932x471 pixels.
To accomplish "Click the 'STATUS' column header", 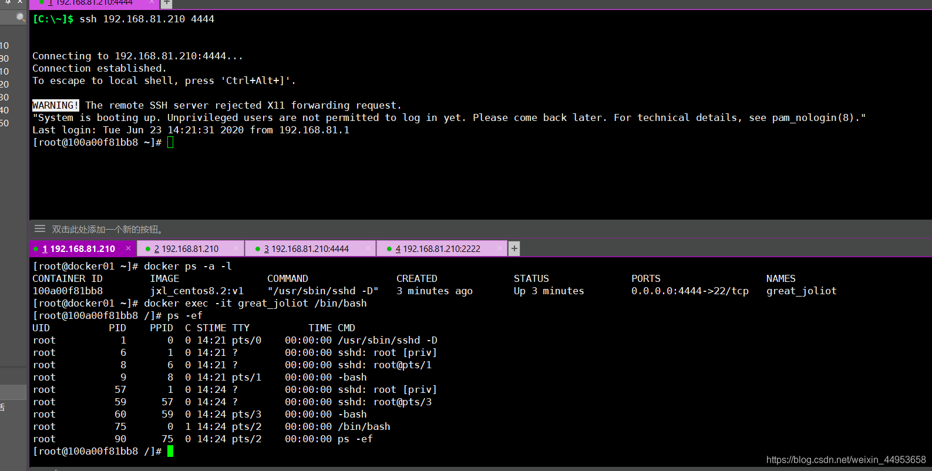I will coord(531,278).
